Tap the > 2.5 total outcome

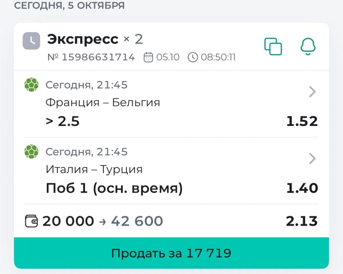tap(62, 121)
